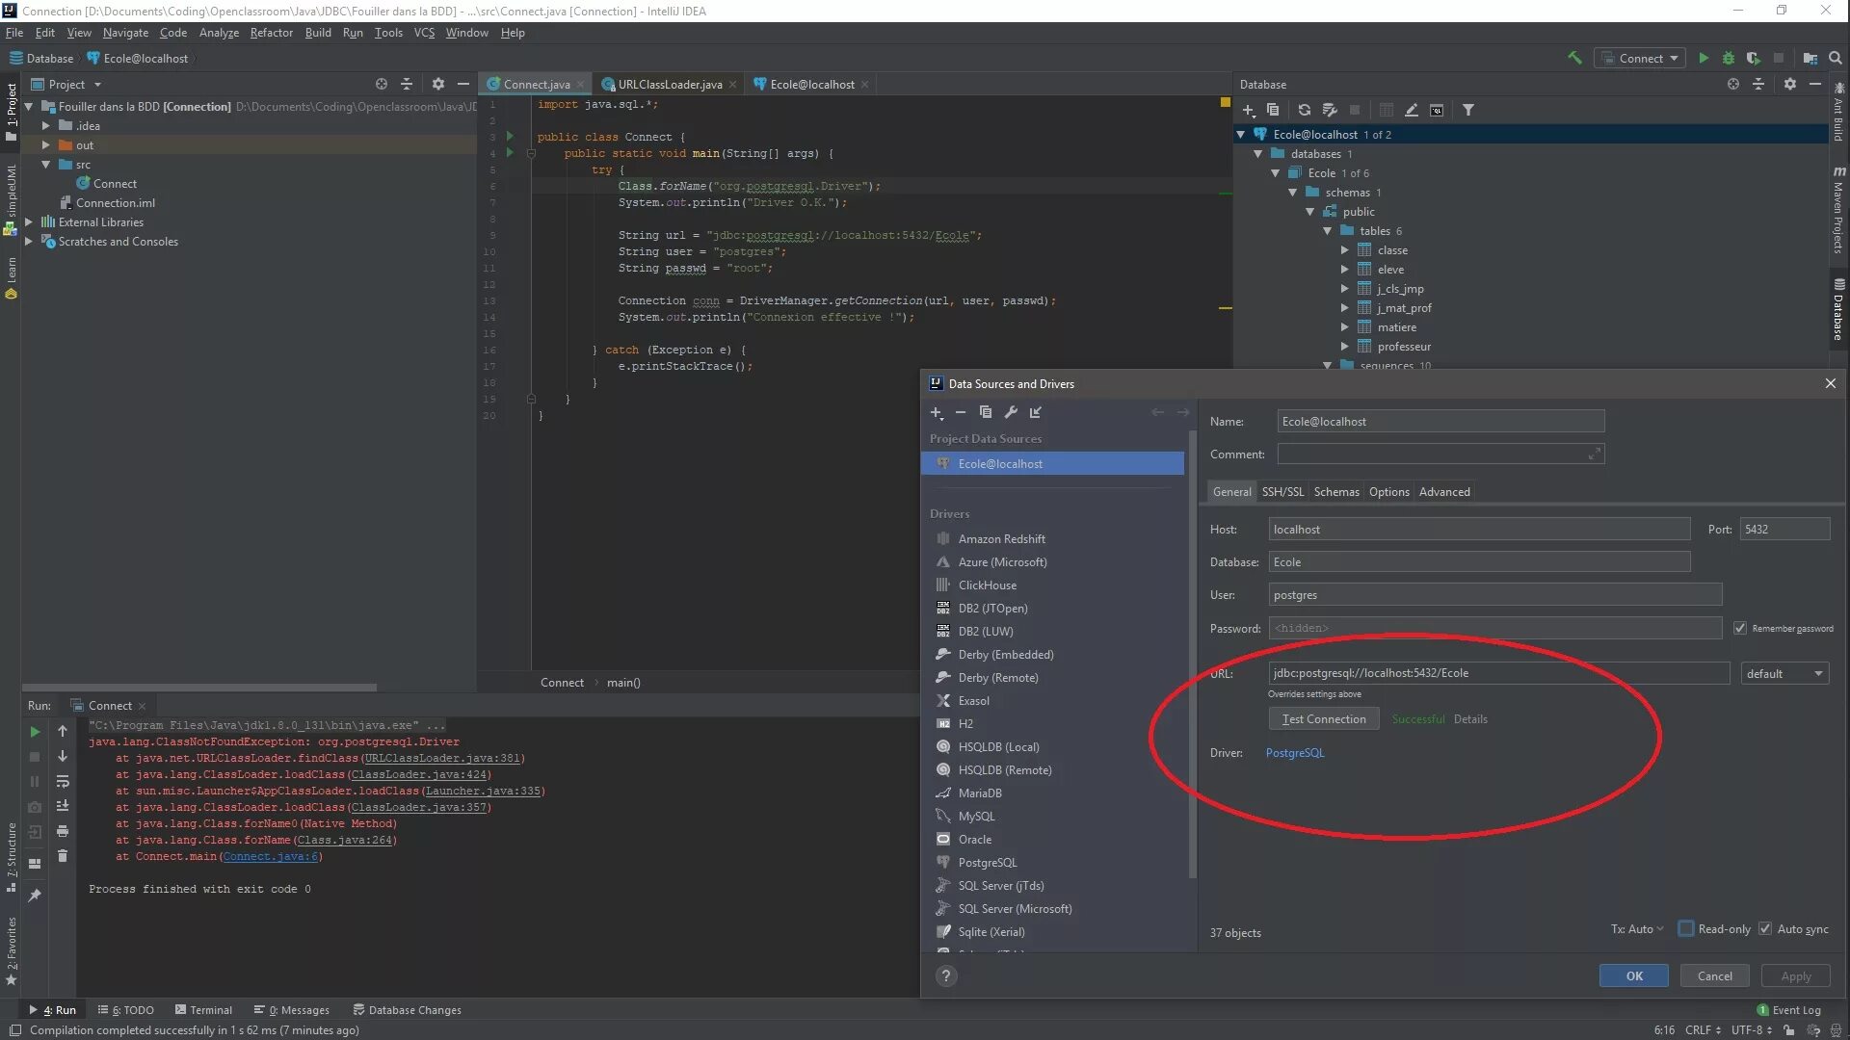Open the PostgreSQL driver link

pos(1294,753)
